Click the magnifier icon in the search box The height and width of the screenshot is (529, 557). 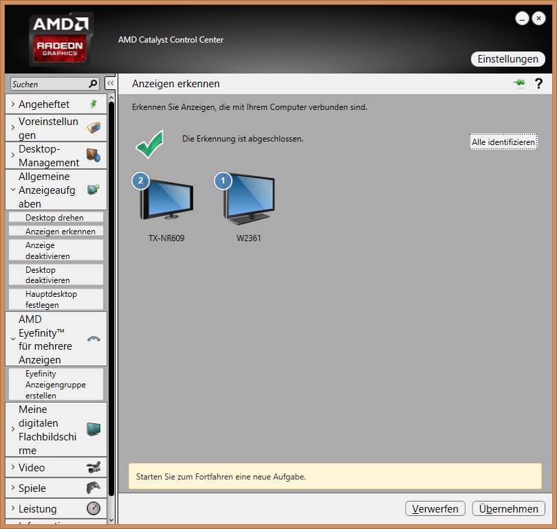[x=93, y=84]
